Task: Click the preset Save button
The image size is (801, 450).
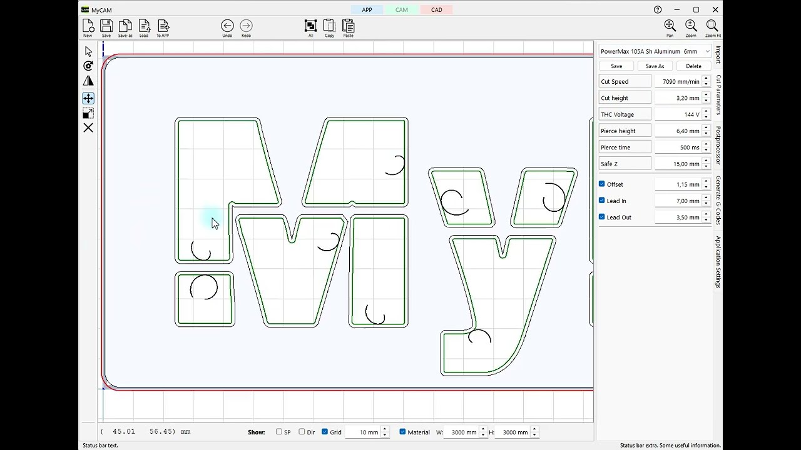Action: pos(616,66)
